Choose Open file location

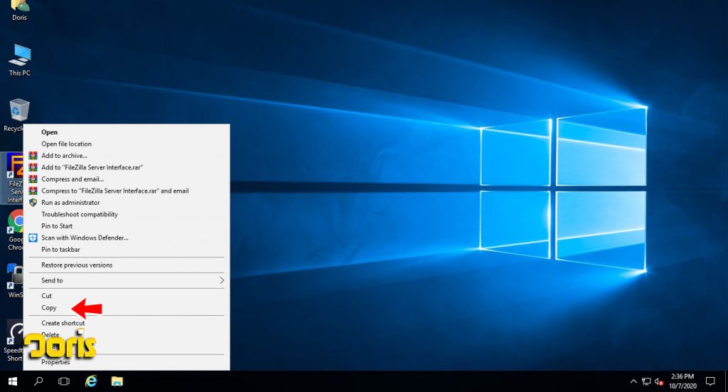127,144
